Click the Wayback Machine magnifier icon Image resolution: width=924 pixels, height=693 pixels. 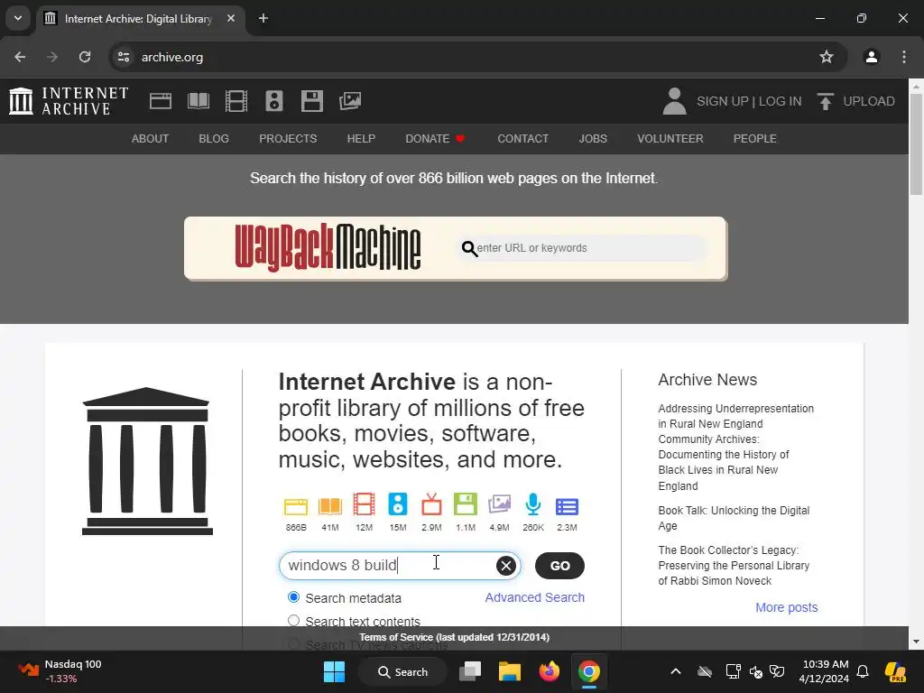(x=469, y=249)
